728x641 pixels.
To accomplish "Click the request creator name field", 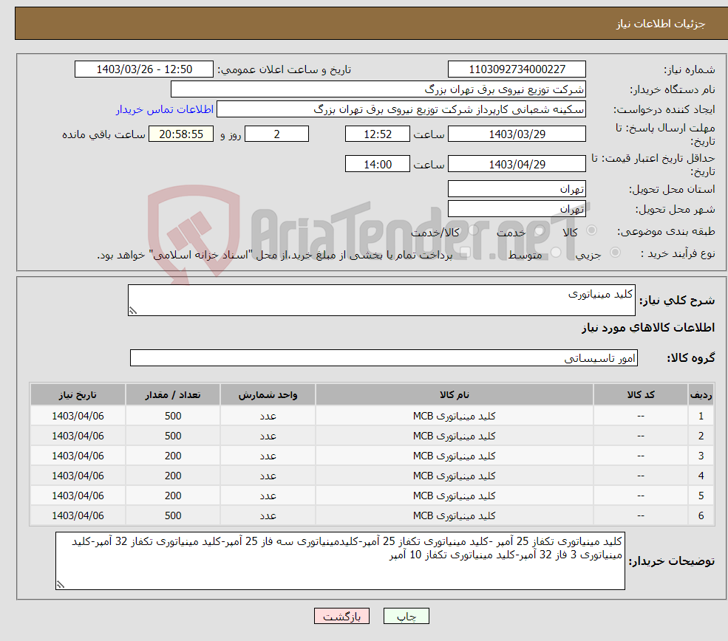I will [x=401, y=109].
